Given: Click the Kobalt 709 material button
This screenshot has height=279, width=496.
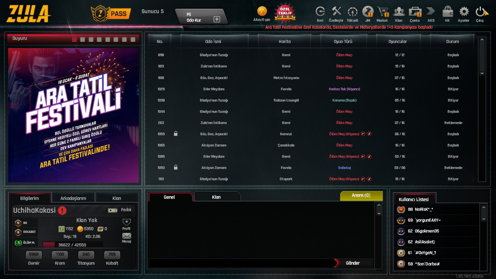Looking at the screenshot, I should tap(112, 255).
